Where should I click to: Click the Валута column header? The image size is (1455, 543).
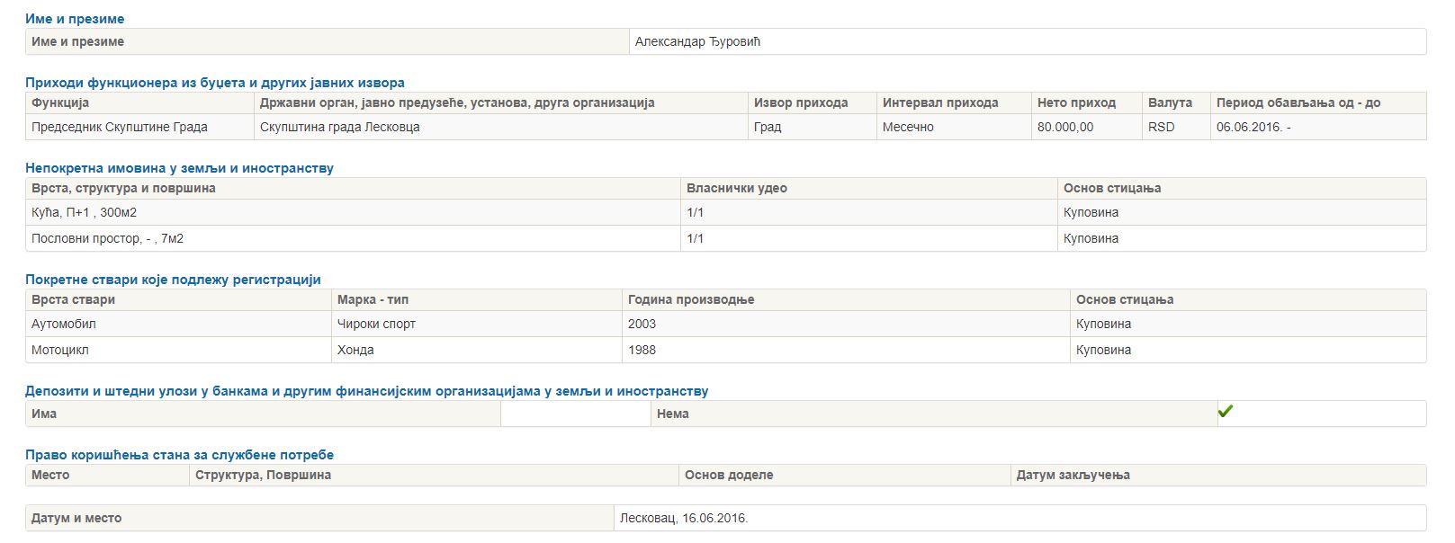point(1170,103)
